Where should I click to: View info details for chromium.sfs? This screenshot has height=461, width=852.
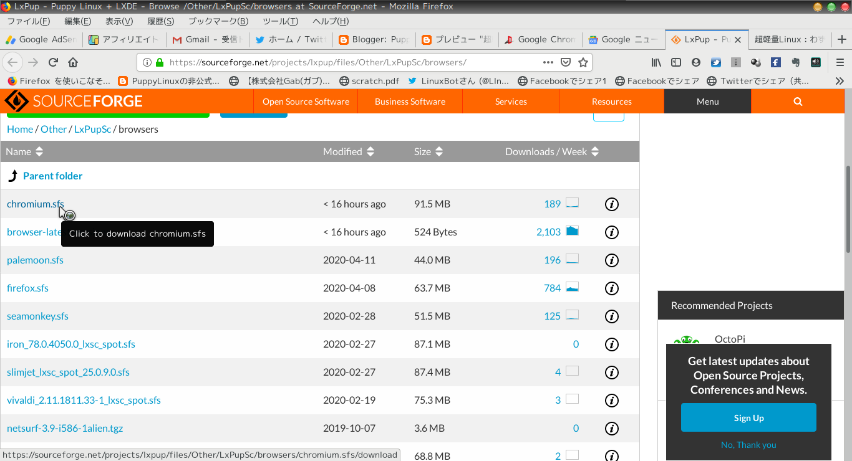612,204
